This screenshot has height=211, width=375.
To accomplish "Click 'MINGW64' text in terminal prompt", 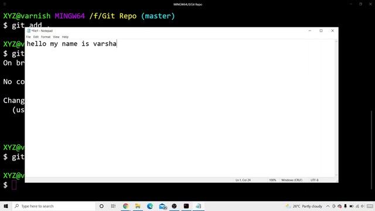I will (x=70, y=16).
